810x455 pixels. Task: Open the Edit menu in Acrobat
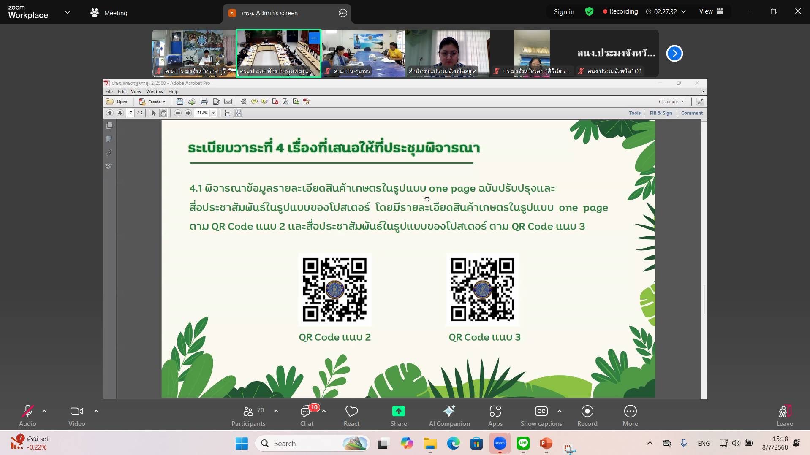[122, 92]
